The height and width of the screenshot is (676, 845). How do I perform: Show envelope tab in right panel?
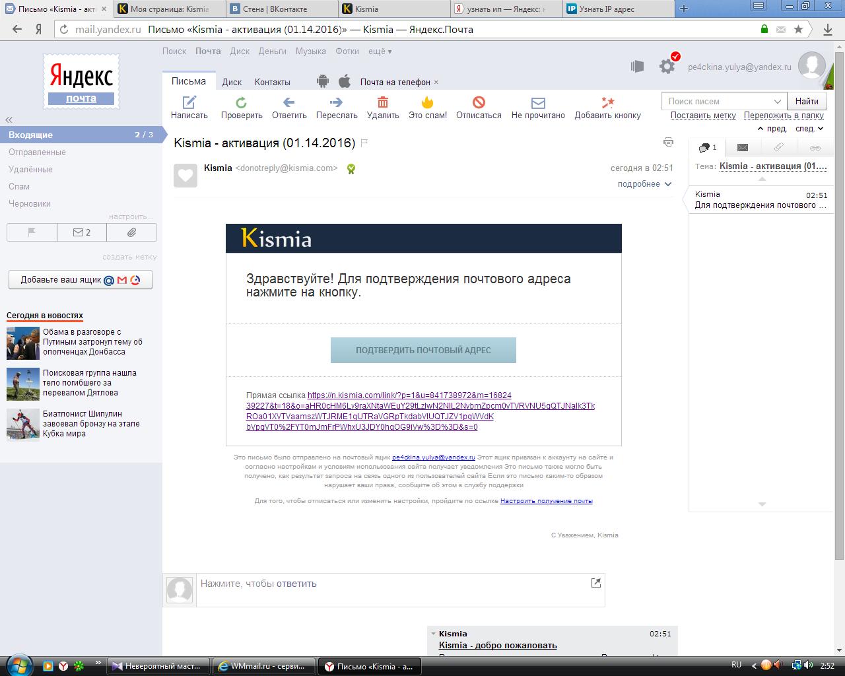(743, 148)
